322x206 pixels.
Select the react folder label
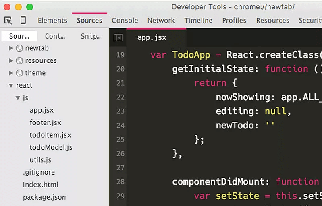coord(24,85)
